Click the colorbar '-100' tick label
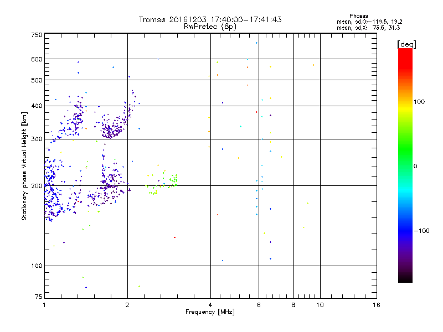The width and height of the screenshot is (443, 332). pyautogui.click(x=422, y=231)
